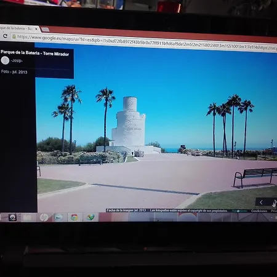This screenshot has height=277, width=277.
Task: Close the Parque de la Bateria tab
Action: click(36, 29)
